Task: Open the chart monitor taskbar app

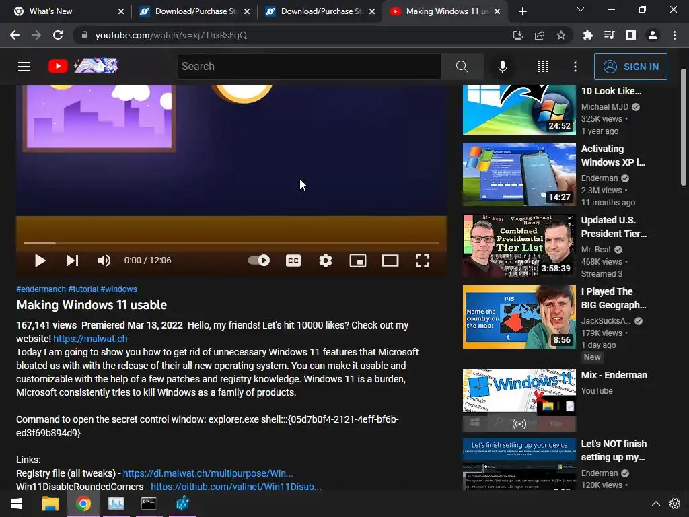Action: point(116,504)
